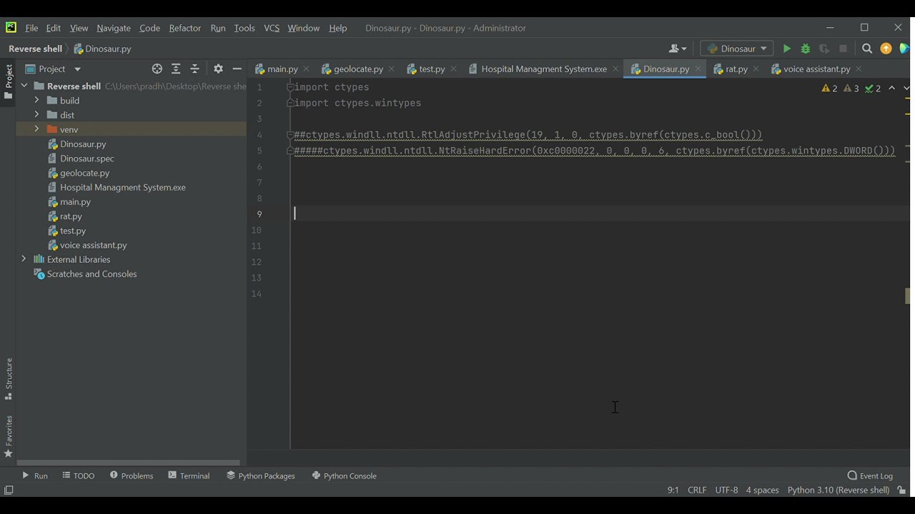Image resolution: width=915 pixels, height=514 pixels.
Task: Expand External Libraries node
Action: click(24, 259)
